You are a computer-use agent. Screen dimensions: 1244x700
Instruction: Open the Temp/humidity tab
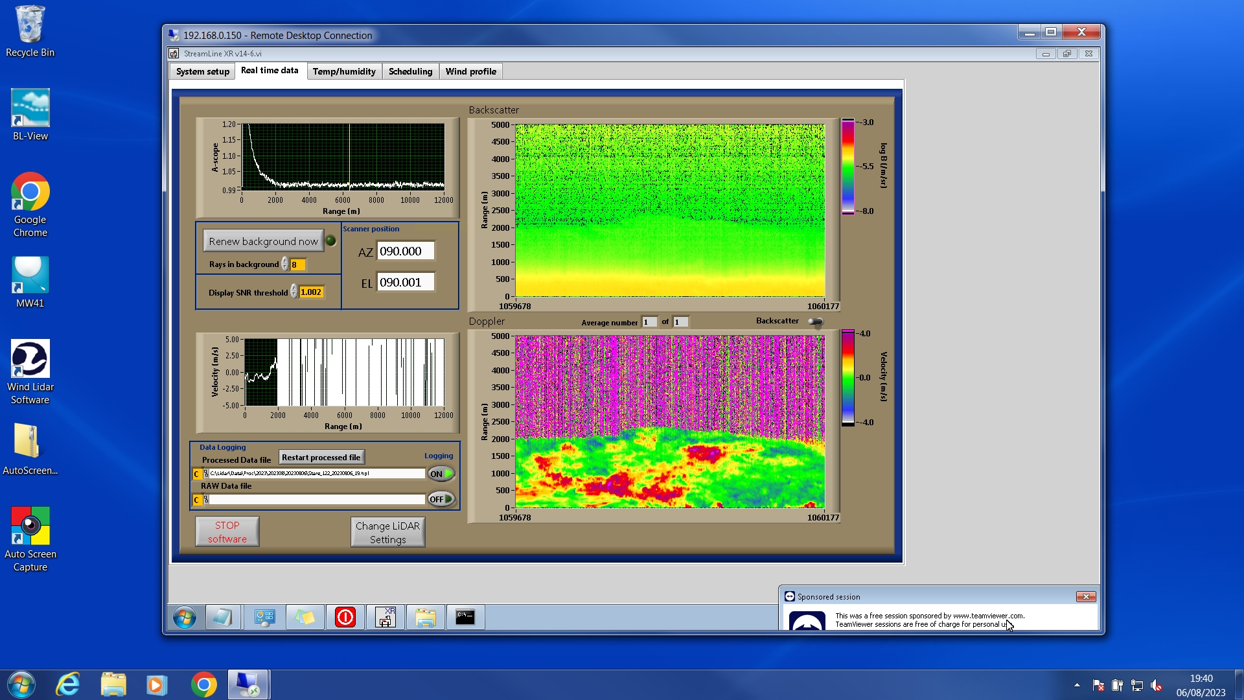(343, 71)
